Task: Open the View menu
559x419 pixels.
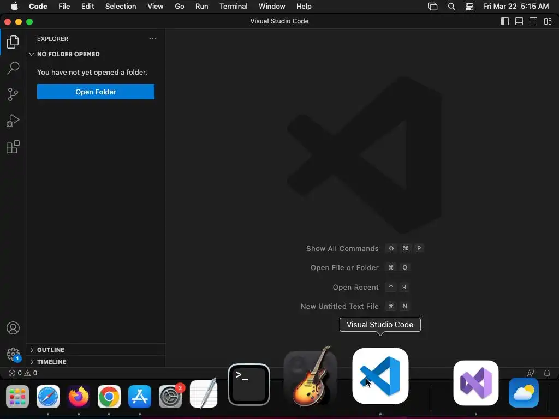Action: coord(156,7)
